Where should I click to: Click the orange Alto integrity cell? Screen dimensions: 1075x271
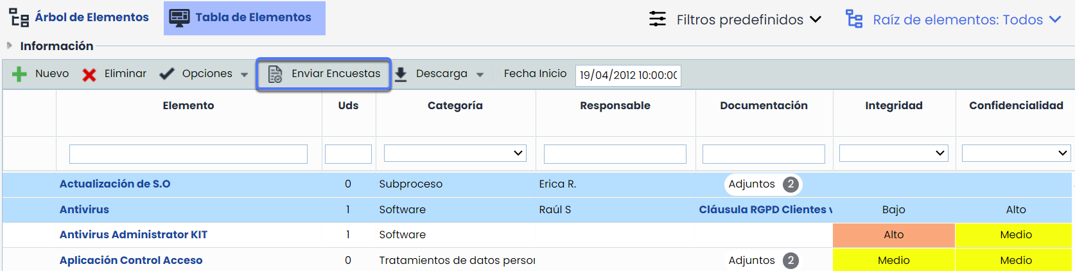[893, 235]
